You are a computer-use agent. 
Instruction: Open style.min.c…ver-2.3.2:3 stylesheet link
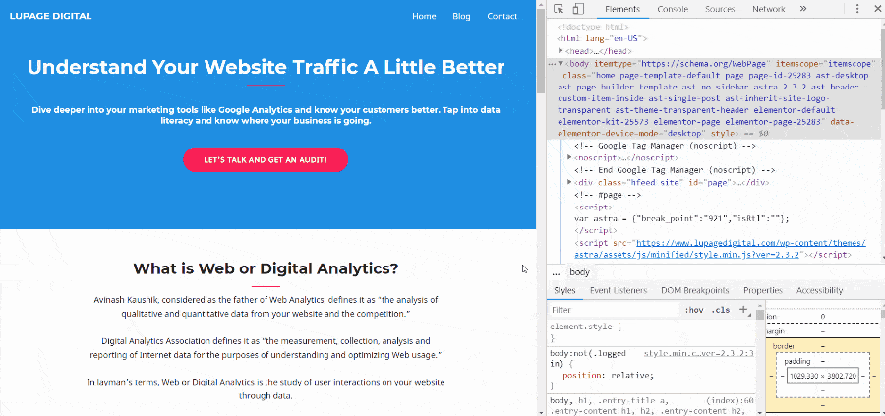click(x=699, y=353)
